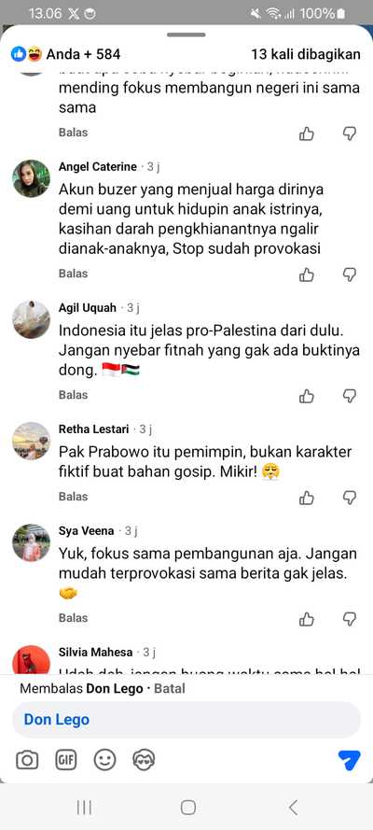Reply to Angel Caterine's comment via Balas

coord(73,274)
